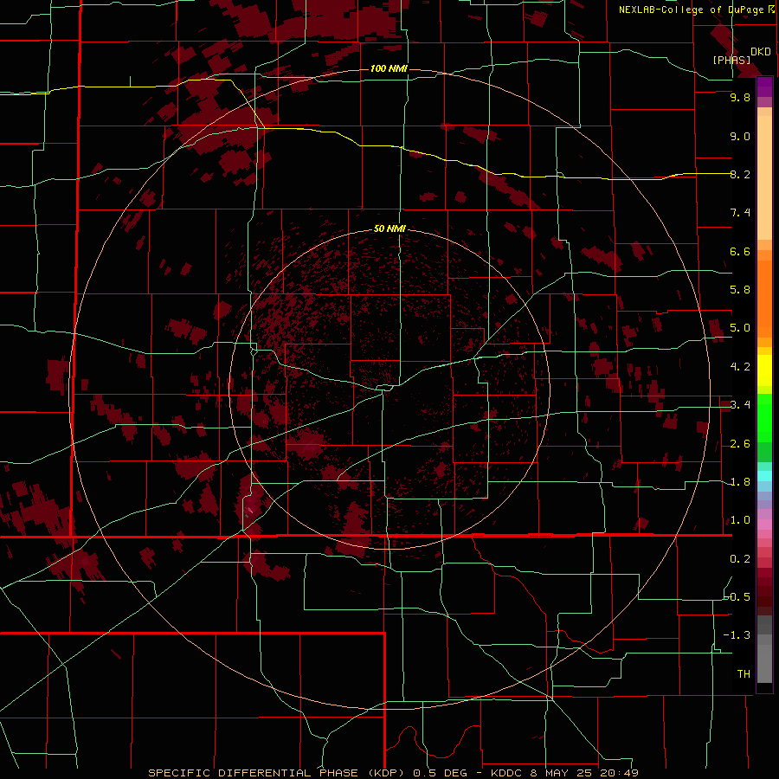Click the 1.8 scale value
This screenshot has width=779, height=779.
pyautogui.click(x=740, y=482)
